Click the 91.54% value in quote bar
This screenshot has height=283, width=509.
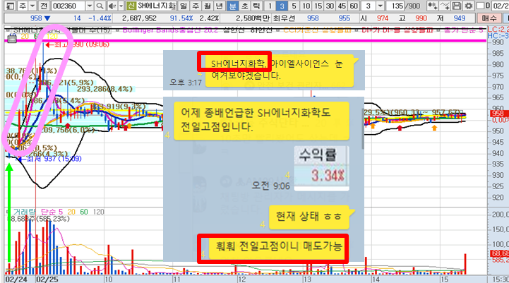point(181,18)
